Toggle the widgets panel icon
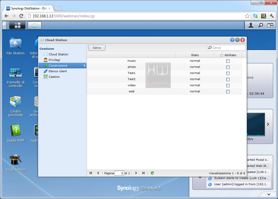 click(x=270, y=26)
